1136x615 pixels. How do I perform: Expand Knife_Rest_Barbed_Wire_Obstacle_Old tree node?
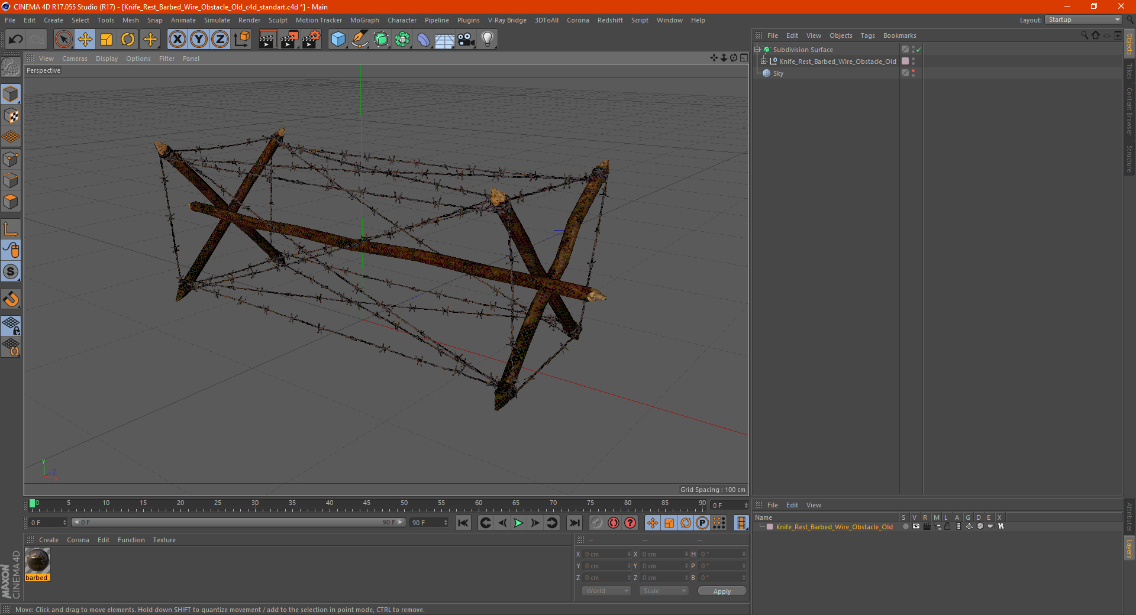(764, 61)
